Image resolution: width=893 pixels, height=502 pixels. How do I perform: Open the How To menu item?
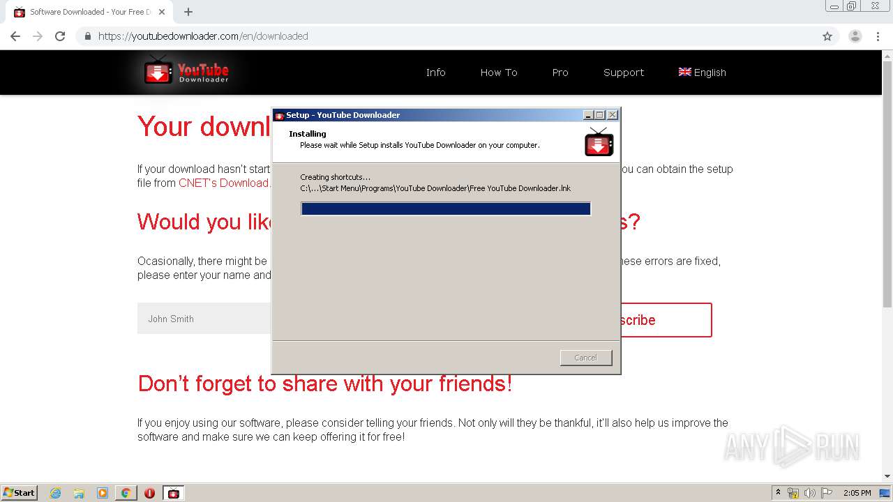coord(499,73)
